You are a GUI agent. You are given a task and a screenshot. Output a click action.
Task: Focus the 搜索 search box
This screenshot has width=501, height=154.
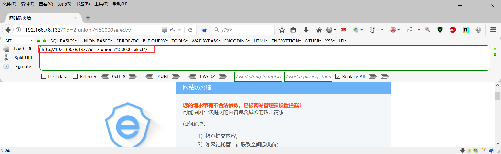click(x=243, y=30)
